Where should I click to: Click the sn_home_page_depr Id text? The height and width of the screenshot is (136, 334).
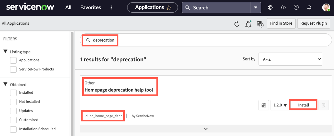[x=103, y=116]
